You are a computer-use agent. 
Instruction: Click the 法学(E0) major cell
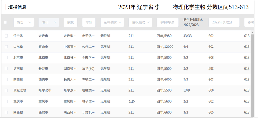88,69
